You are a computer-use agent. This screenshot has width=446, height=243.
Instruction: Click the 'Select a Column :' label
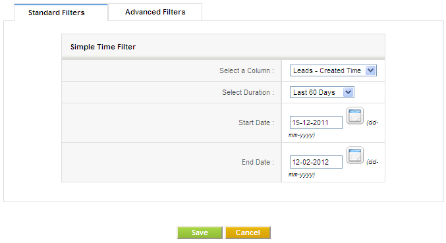tap(246, 70)
